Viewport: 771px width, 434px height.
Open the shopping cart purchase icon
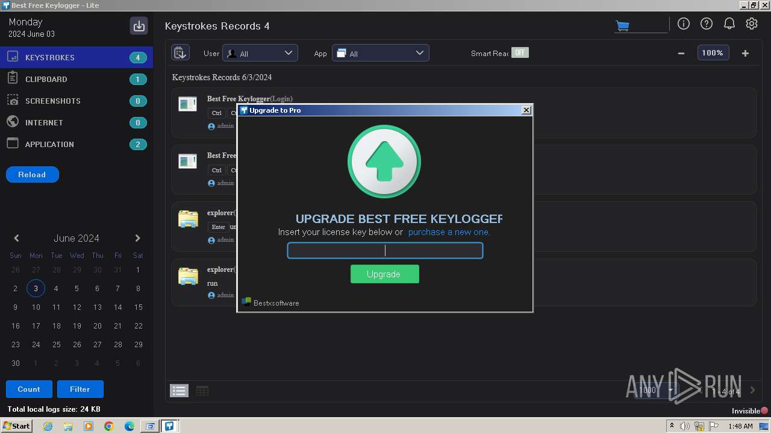click(x=622, y=25)
